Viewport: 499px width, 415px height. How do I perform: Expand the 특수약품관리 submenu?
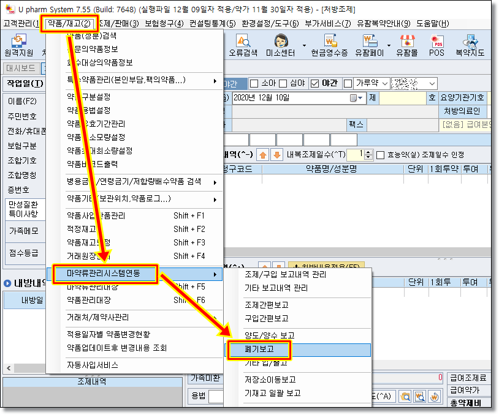pyautogui.click(x=141, y=80)
